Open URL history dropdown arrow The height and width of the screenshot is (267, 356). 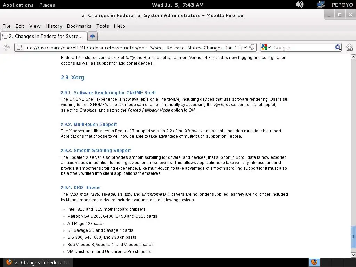245,47
